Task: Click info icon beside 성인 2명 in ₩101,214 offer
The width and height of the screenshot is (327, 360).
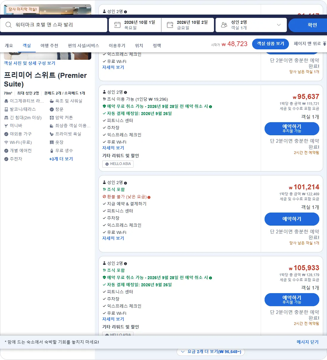Action: tap(125, 183)
